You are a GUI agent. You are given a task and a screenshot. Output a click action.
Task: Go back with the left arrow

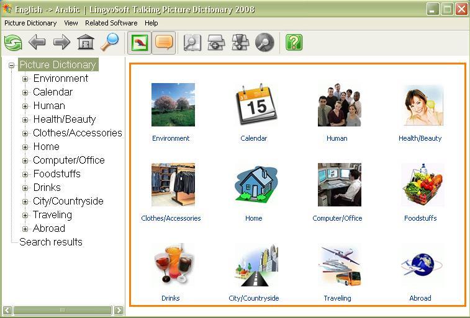click(37, 42)
